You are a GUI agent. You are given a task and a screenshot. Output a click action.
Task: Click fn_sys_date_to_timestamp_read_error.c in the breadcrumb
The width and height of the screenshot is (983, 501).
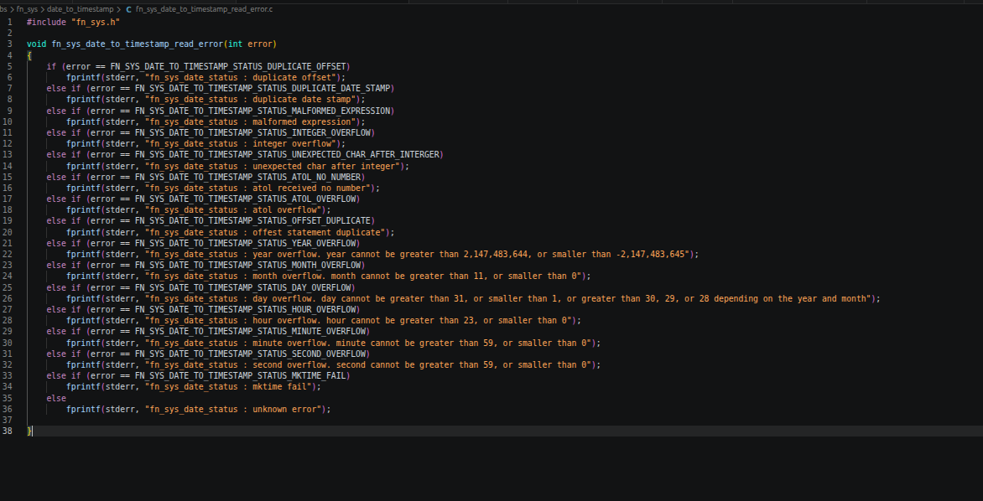[x=205, y=9]
